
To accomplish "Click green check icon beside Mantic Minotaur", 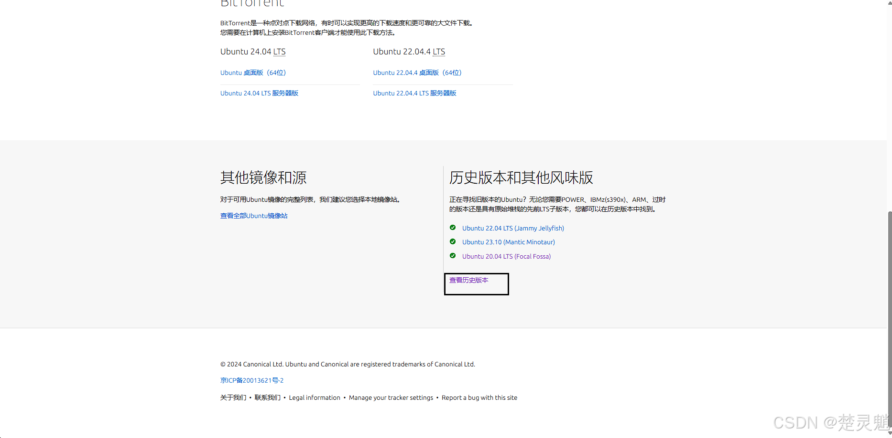I will 453,241.
